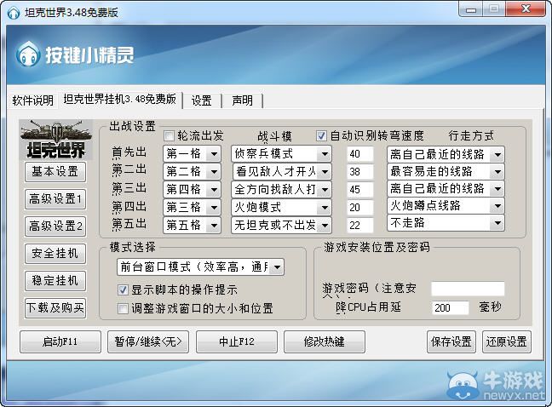
Task: Expand the 无坦克或不出发 dropdown
Action: tap(281, 225)
